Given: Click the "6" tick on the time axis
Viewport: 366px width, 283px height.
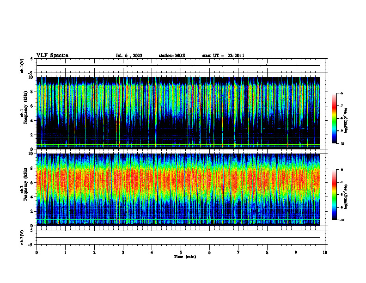Looking at the screenshot, I should pyautogui.click(x=210, y=252).
